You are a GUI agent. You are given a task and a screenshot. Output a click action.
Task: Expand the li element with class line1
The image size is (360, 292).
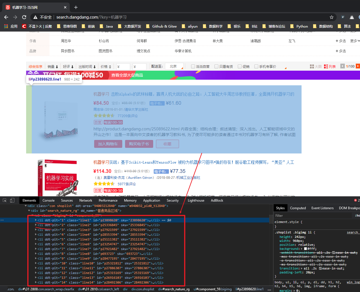(36, 220)
